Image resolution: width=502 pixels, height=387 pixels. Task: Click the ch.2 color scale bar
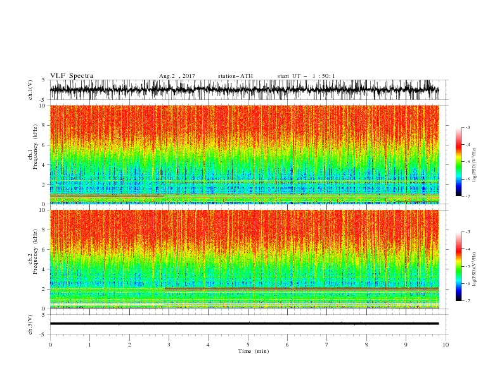458,266
